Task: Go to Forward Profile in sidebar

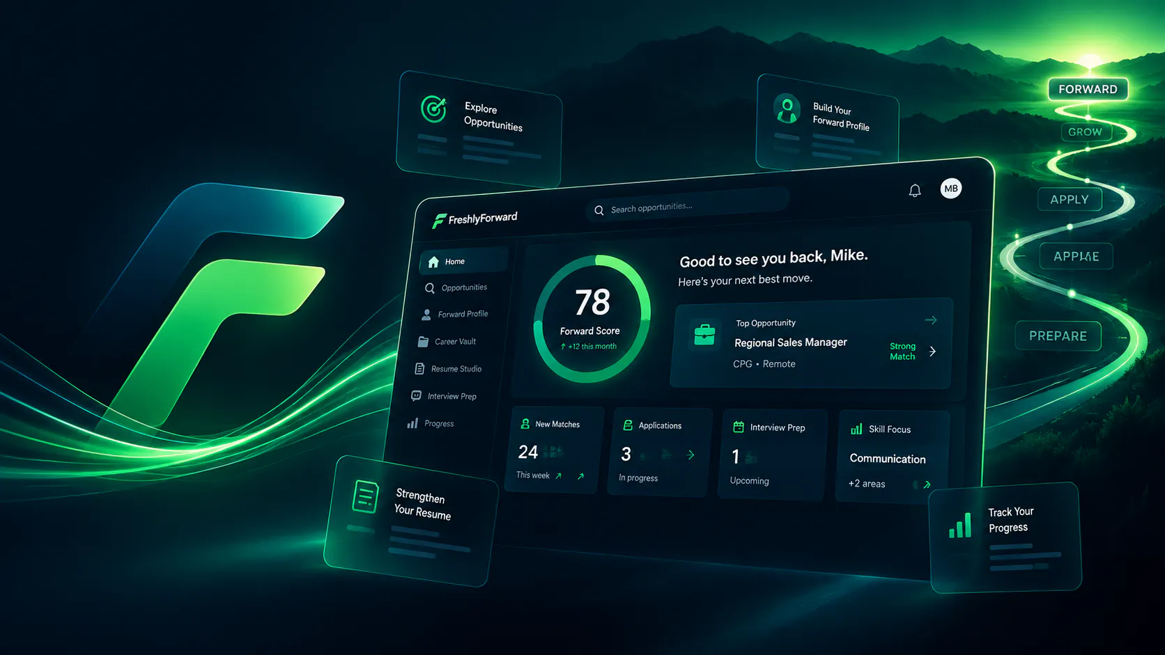Action: (454, 315)
